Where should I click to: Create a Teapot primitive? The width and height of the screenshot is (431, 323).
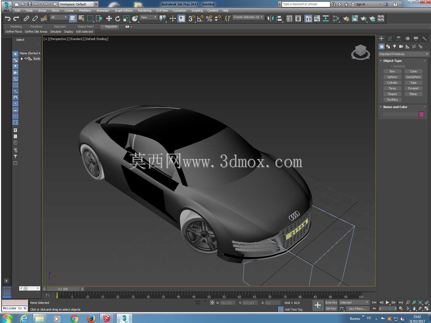coord(392,94)
